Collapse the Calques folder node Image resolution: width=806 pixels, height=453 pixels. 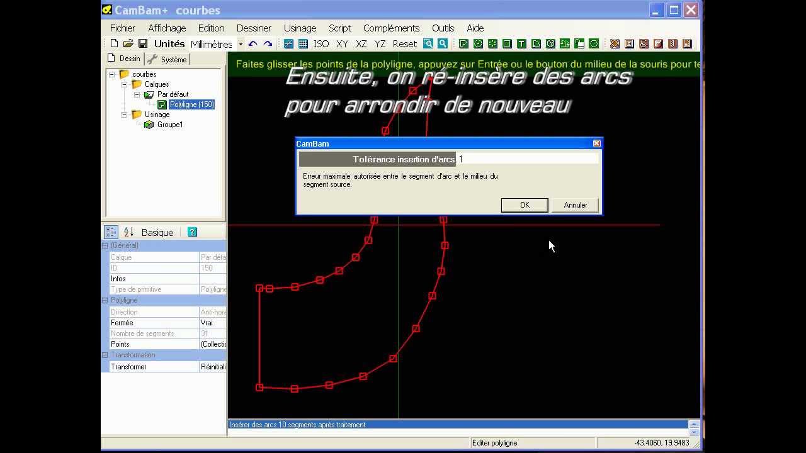tap(124, 84)
